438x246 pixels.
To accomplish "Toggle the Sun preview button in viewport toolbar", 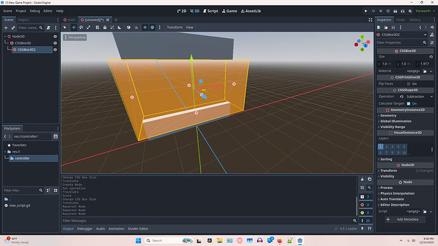I will pos(145,27).
